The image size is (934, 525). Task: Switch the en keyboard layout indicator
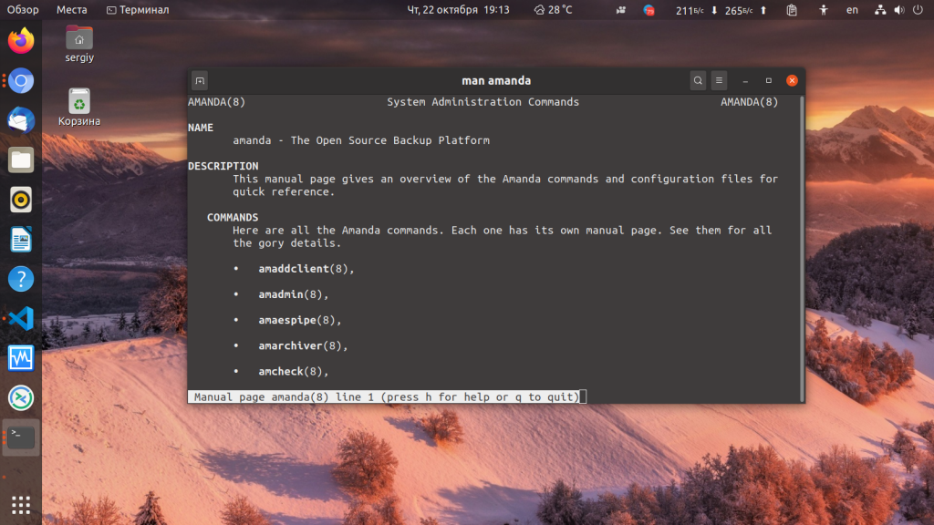[x=853, y=9]
